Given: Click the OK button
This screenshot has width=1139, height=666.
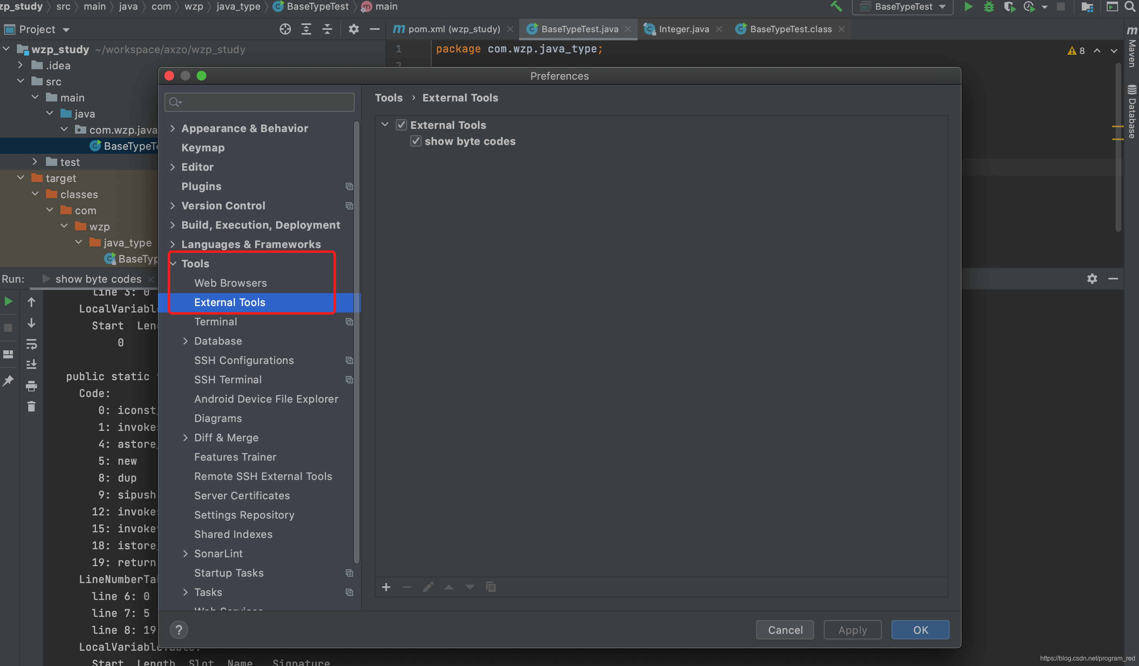Looking at the screenshot, I should tap(920, 629).
